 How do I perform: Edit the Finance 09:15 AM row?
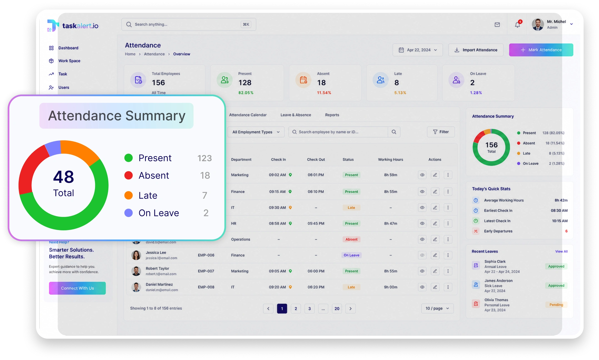(x=435, y=192)
